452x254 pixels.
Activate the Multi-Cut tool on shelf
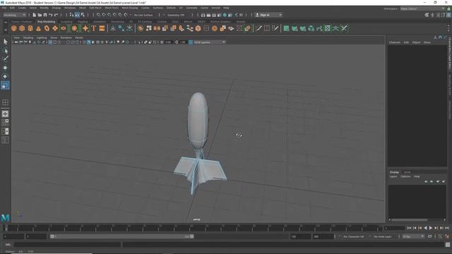[x=258, y=28]
